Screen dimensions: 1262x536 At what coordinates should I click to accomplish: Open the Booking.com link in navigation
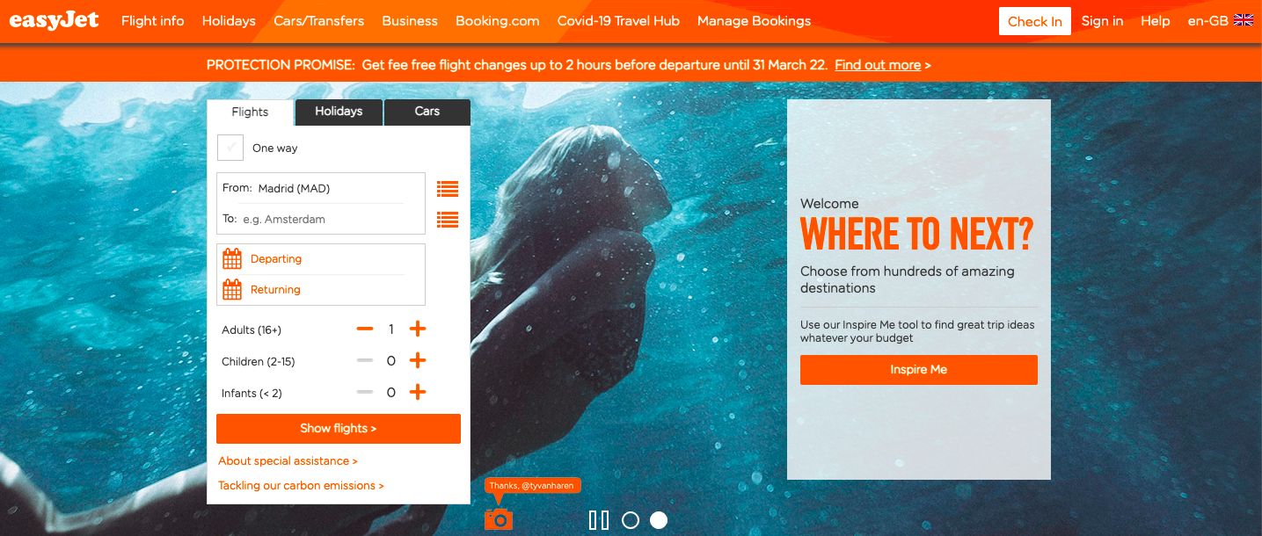498,21
